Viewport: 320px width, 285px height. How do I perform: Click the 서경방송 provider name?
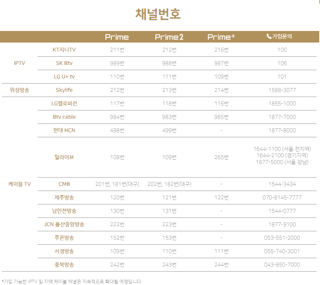[64, 251]
